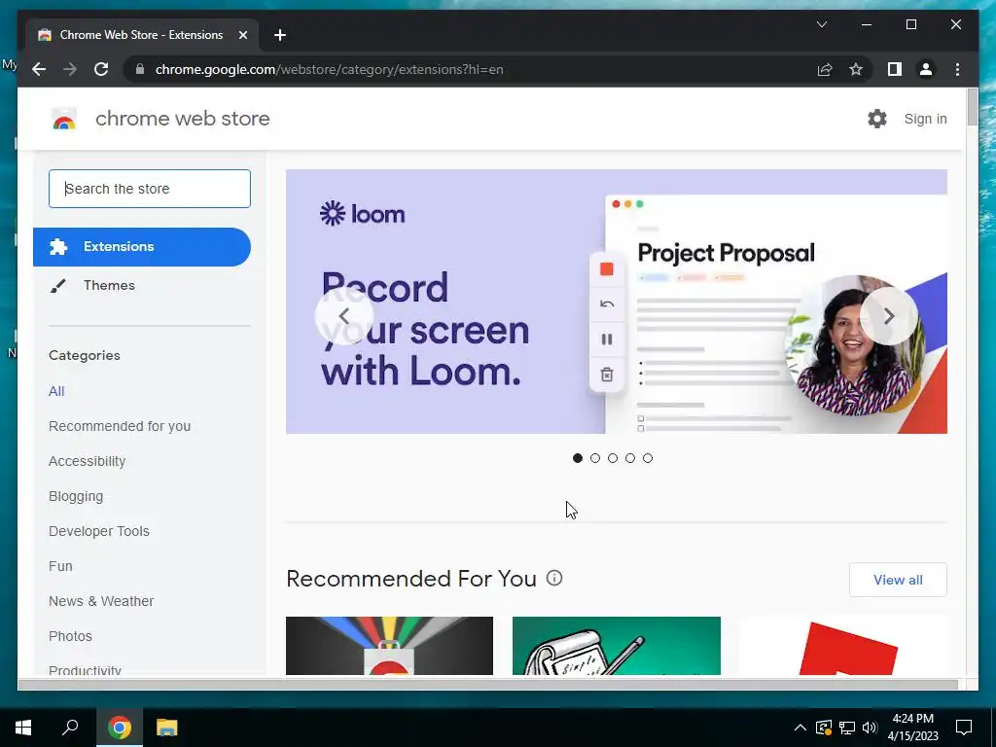
Task: Show hidden system tray icons
Action: point(800,728)
